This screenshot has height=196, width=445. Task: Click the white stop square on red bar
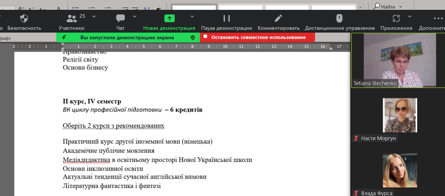coord(205,36)
